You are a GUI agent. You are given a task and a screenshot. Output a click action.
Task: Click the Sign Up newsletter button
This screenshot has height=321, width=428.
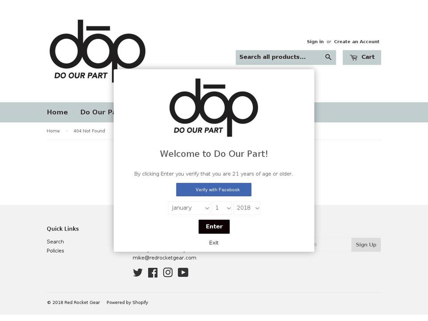pyautogui.click(x=366, y=245)
